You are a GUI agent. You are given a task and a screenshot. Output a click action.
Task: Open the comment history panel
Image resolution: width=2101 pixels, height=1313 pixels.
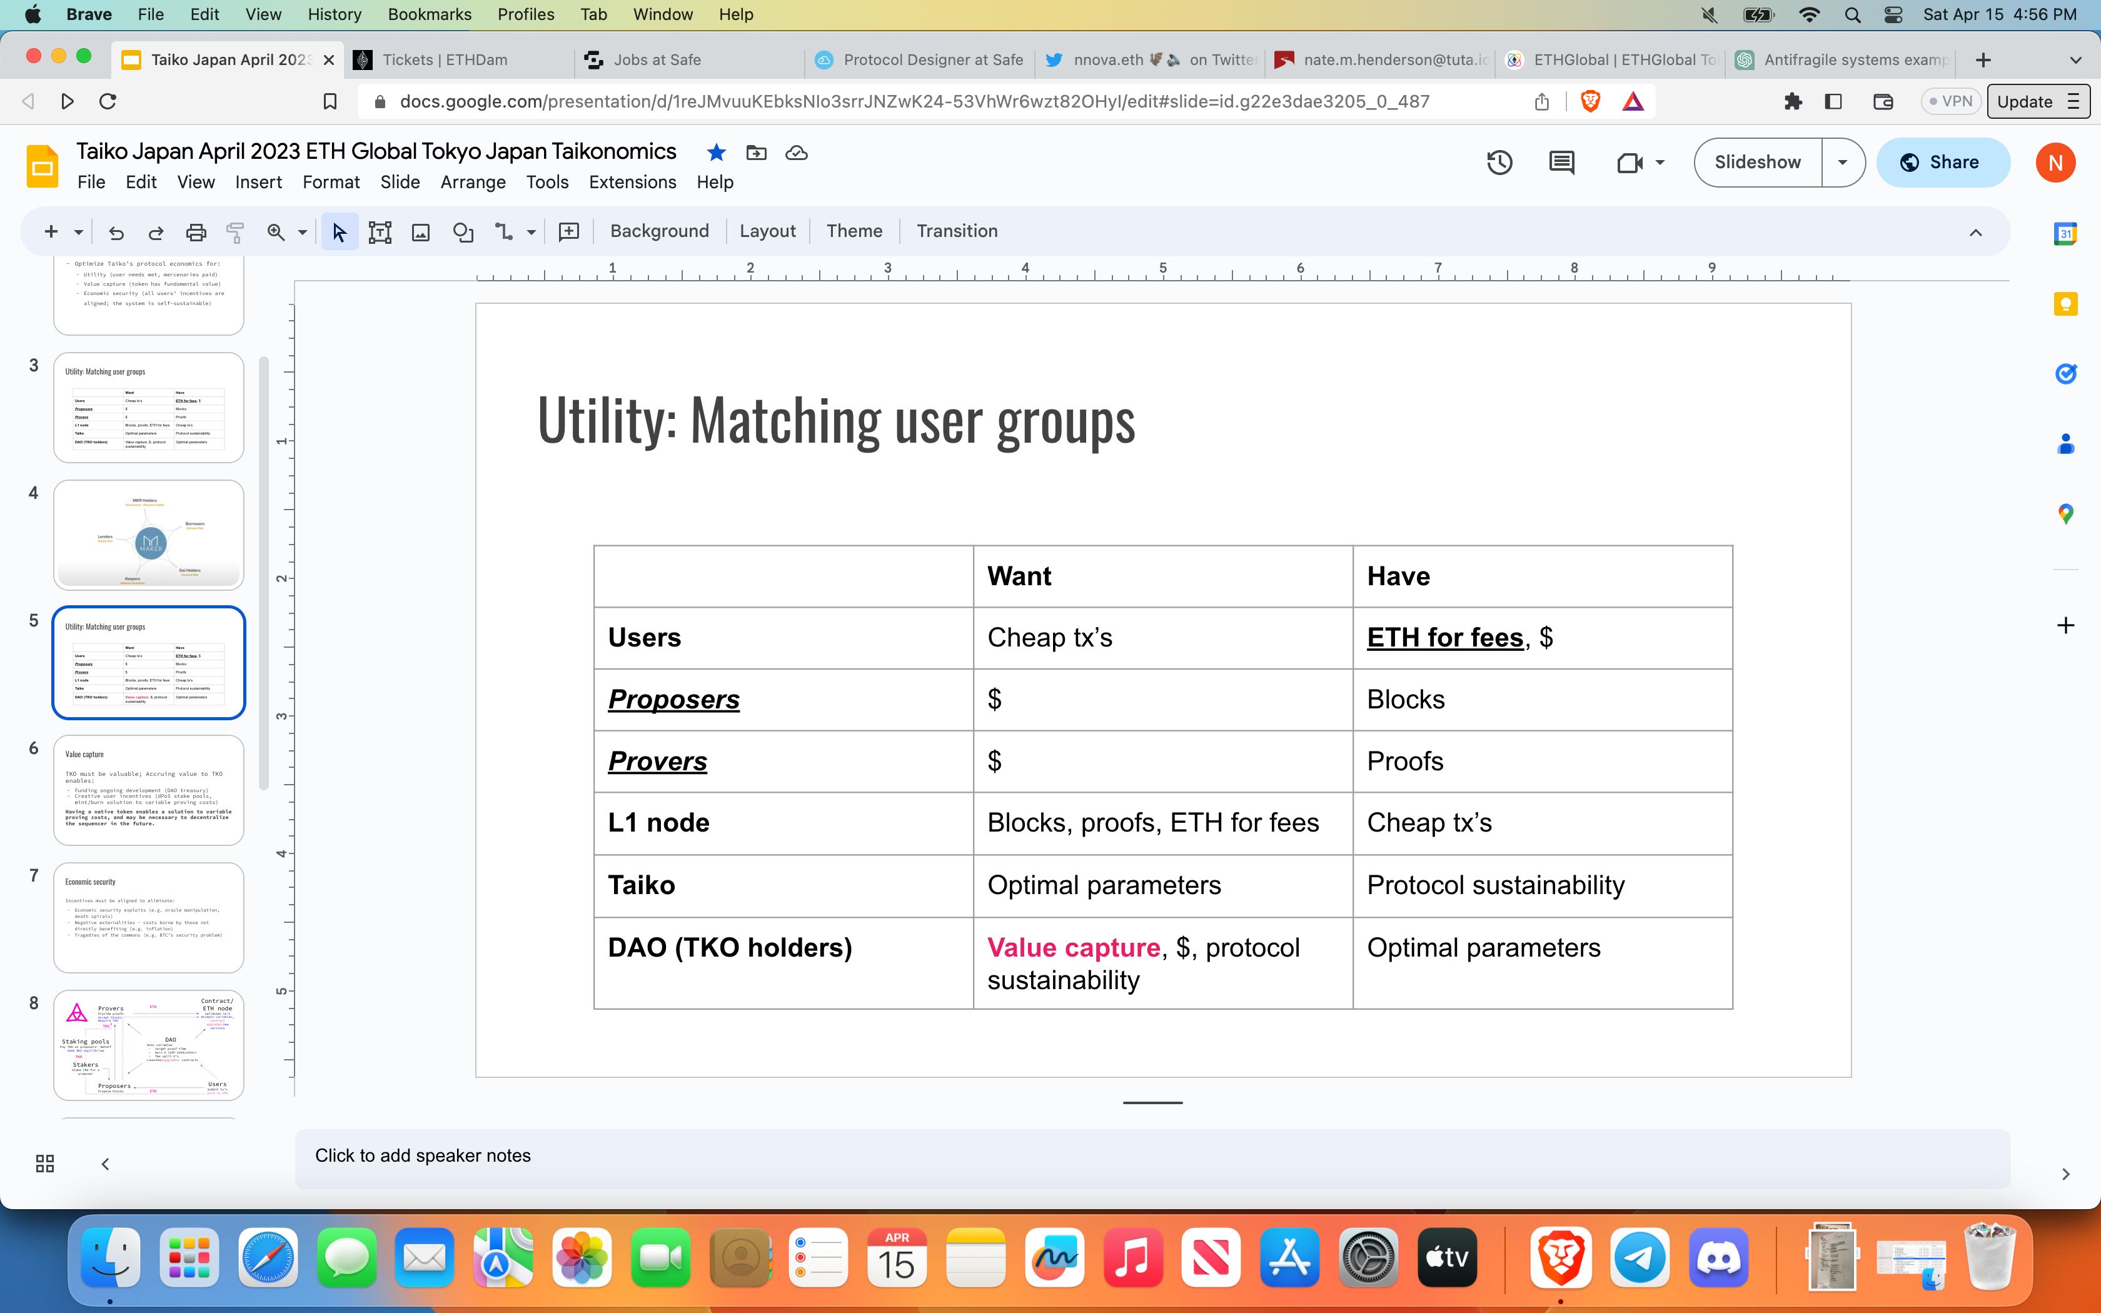tap(1562, 163)
